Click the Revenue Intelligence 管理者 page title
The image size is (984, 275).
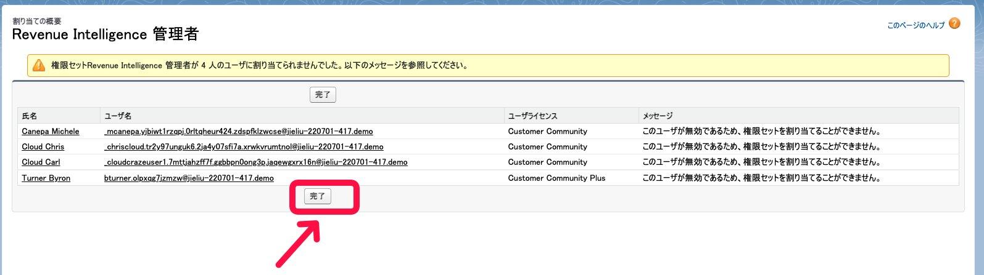[x=105, y=34]
